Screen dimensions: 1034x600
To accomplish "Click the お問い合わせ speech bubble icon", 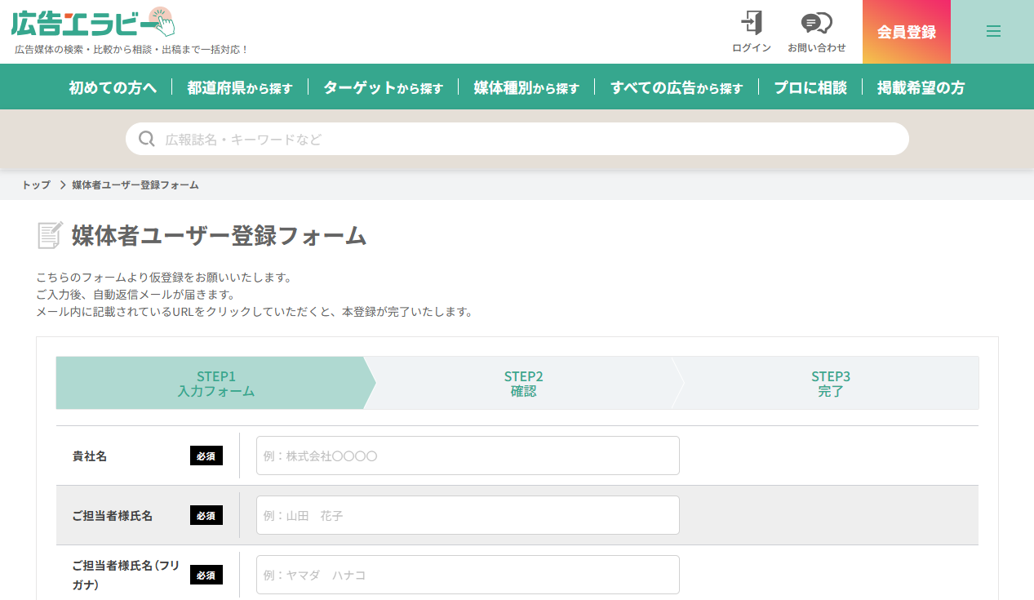I will [816, 23].
